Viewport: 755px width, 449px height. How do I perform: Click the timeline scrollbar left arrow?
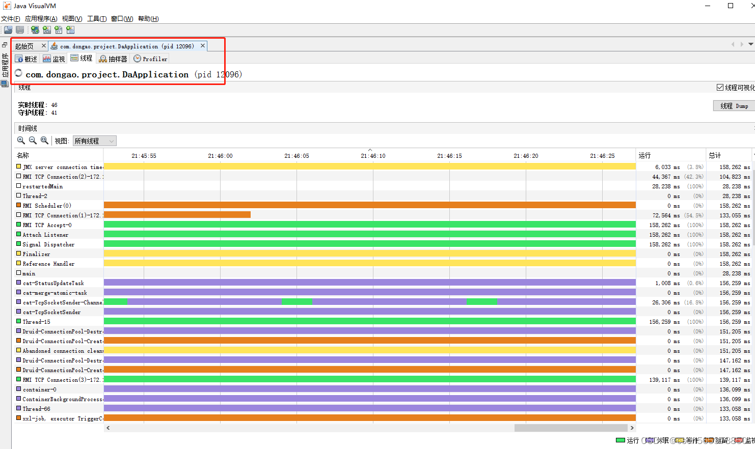point(108,428)
